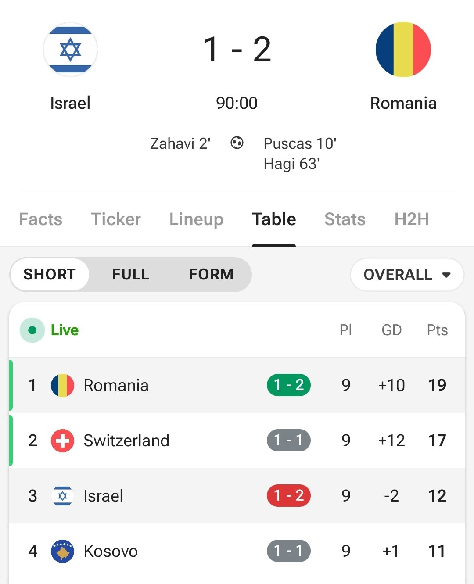
Task: Go to the Facts tab
Action: click(x=40, y=219)
